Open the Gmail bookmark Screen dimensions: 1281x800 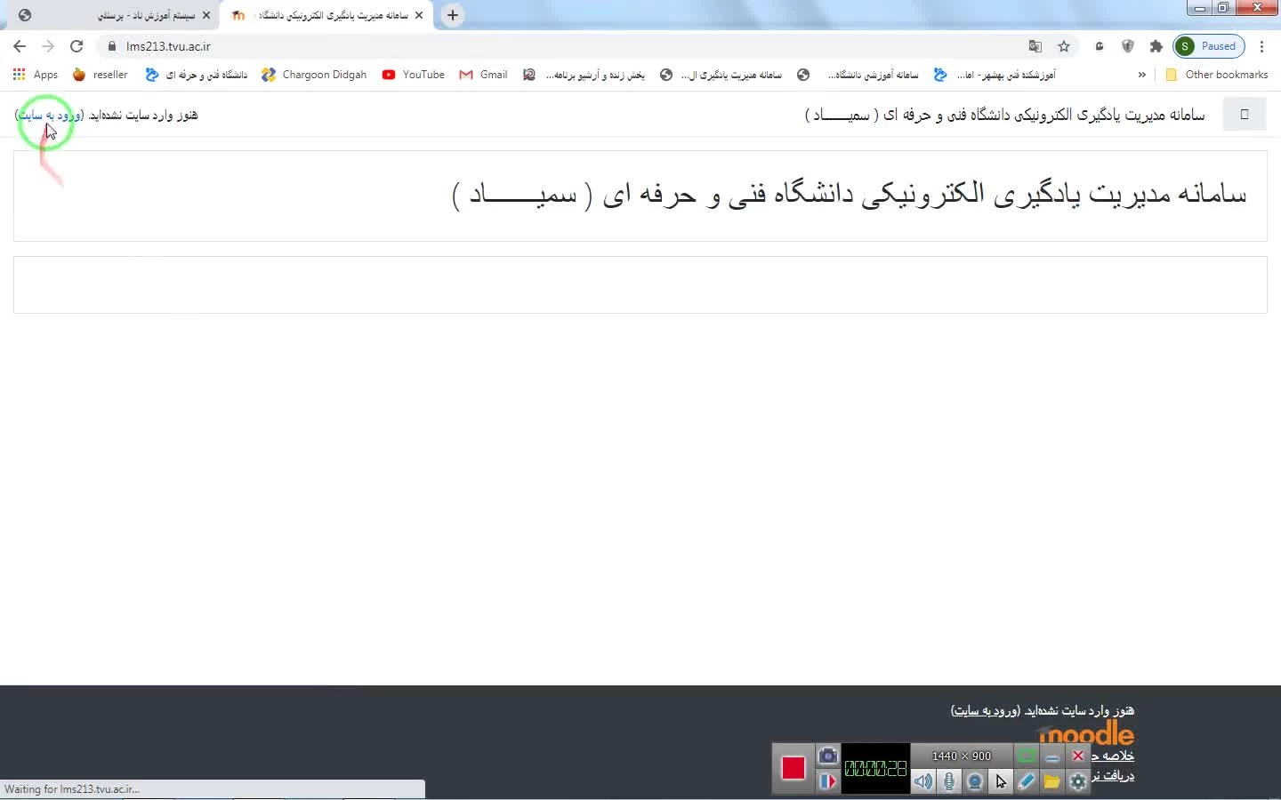(x=484, y=75)
